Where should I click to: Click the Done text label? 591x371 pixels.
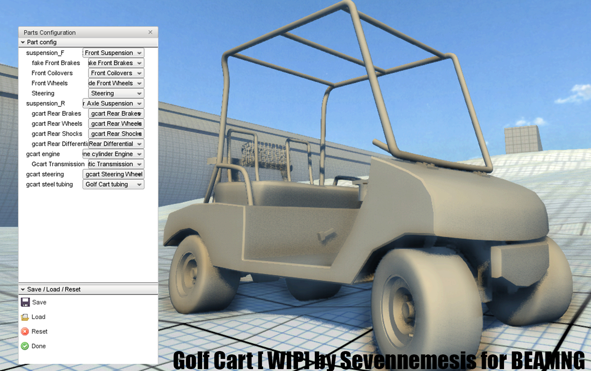[x=39, y=346]
